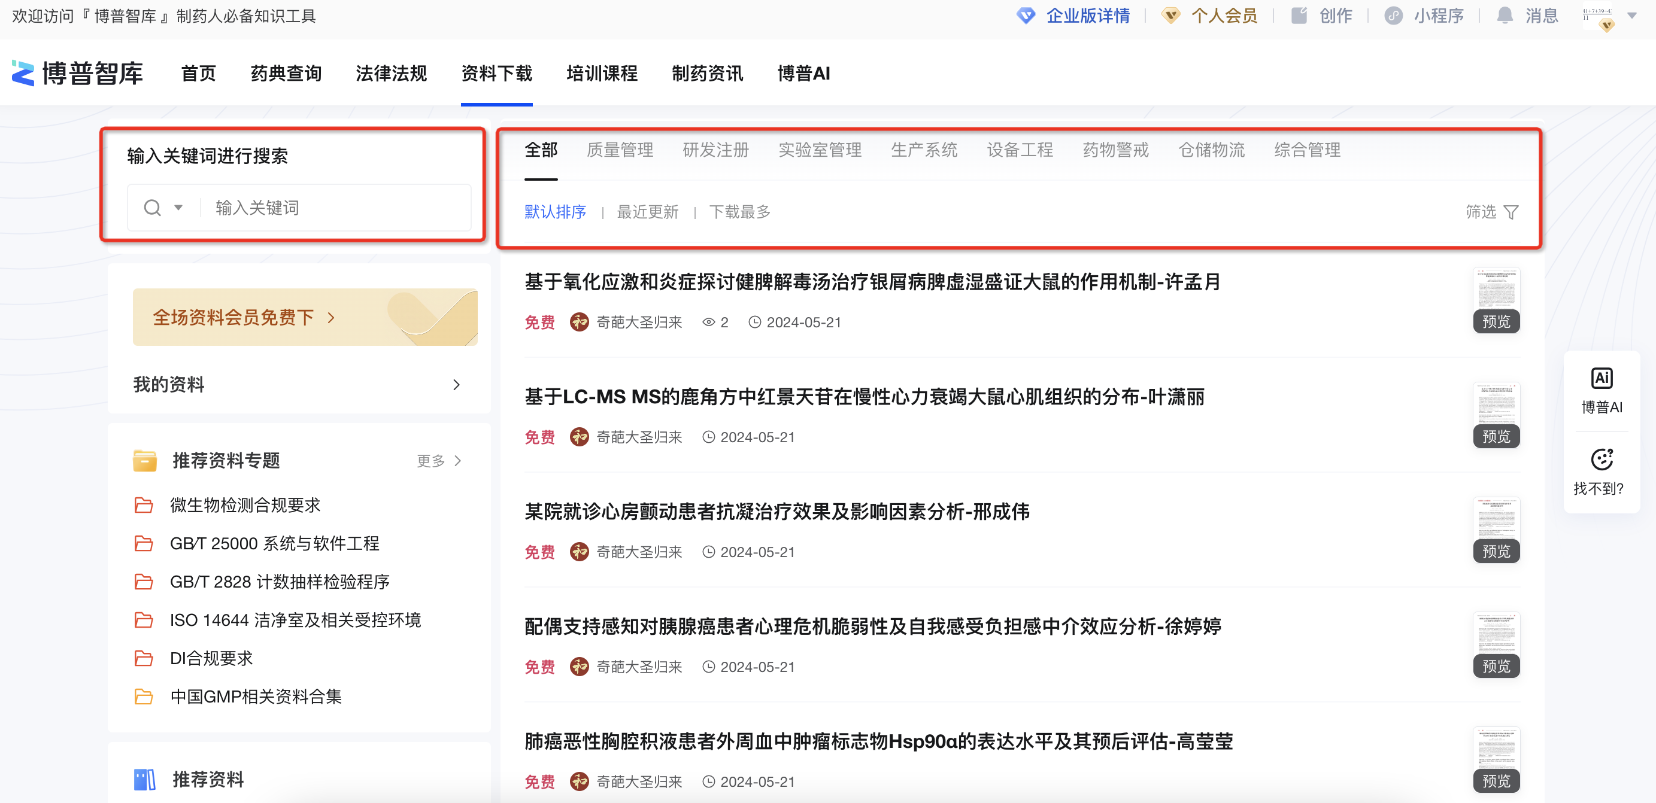Open article 某院就诊心房颤动患者抗凝治疗效果

777,512
